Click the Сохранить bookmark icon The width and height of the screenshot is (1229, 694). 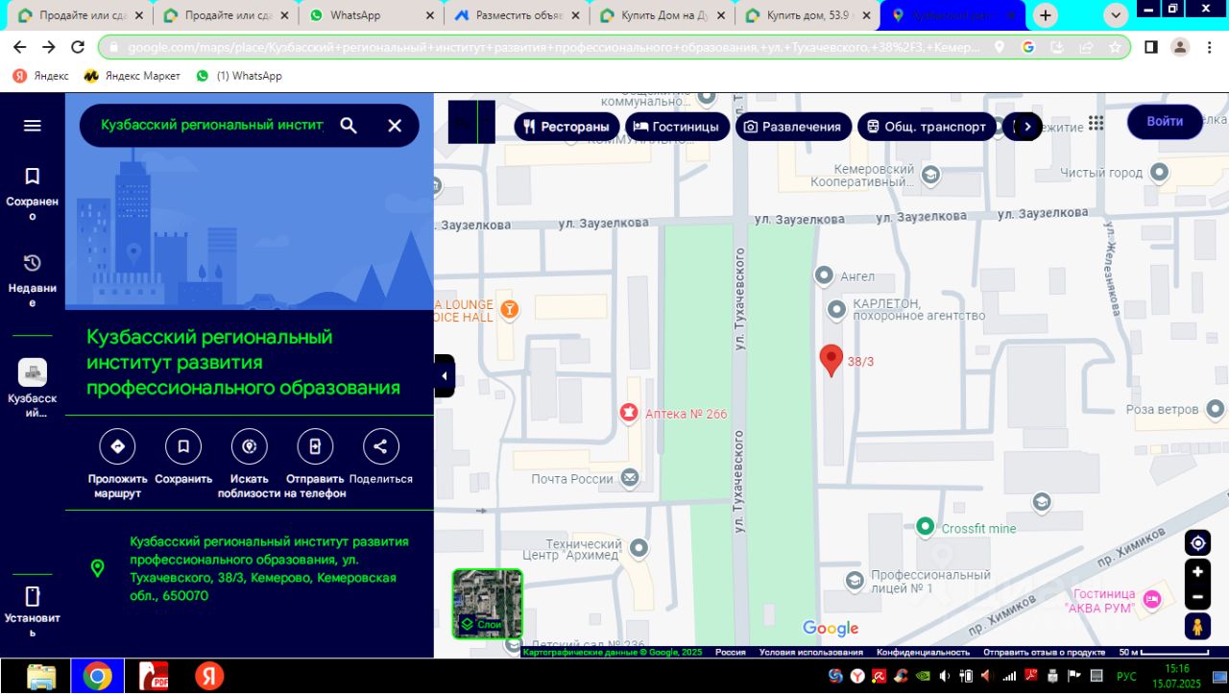point(183,446)
